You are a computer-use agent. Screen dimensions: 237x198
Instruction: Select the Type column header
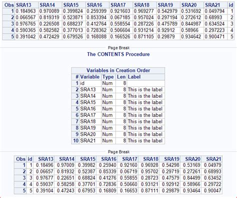click(108, 77)
